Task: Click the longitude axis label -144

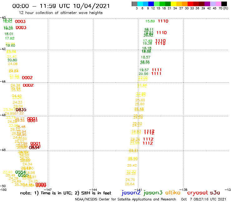Action: click(x=93, y=190)
